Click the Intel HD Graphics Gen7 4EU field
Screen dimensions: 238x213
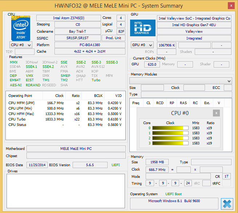click(x=194, y=25)
